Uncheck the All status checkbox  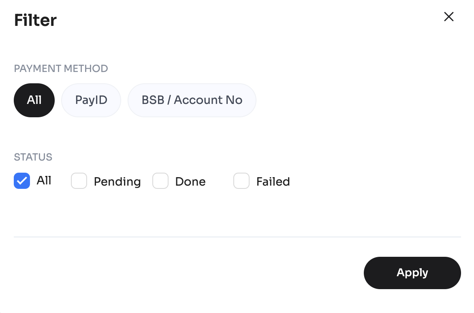pos(22,181)
